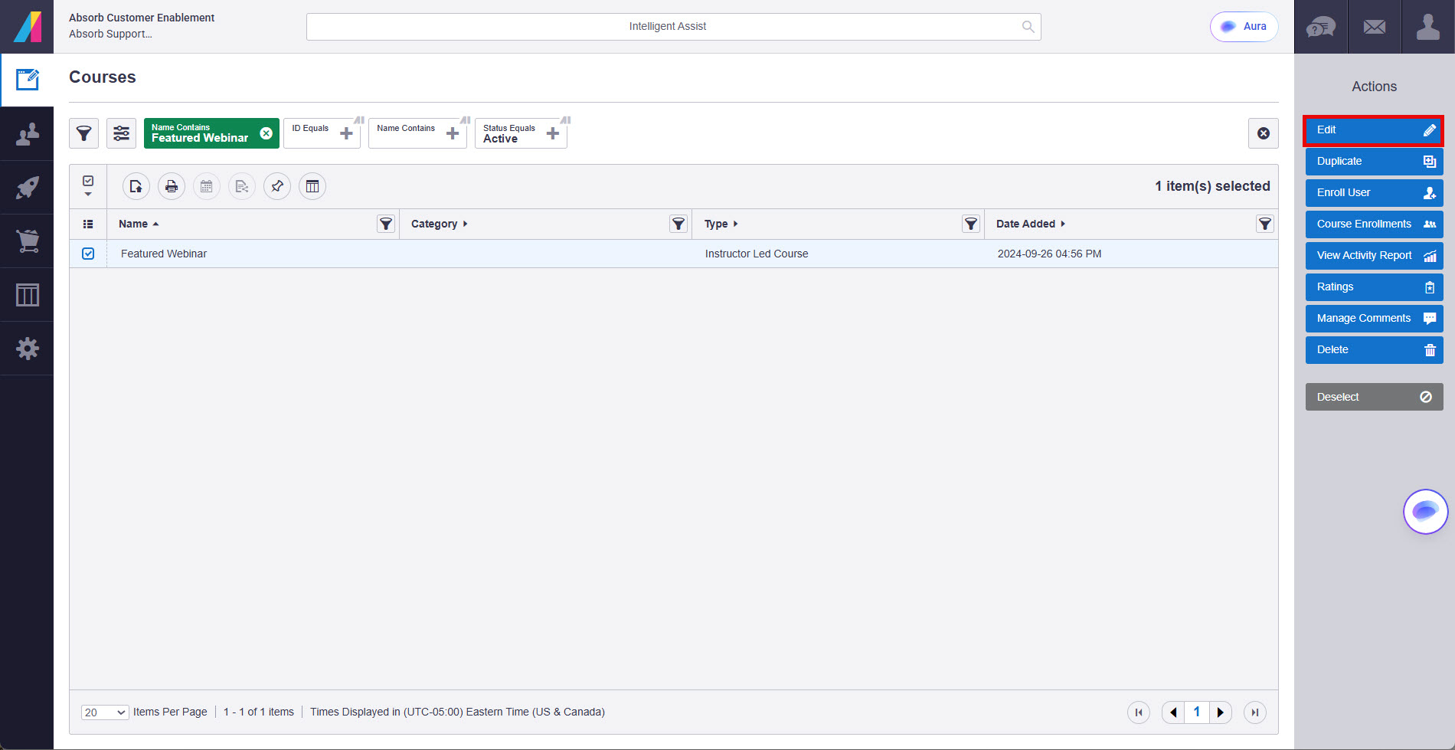The width and height of the screenshot is (1455, 750).
Task: Open the Items Per Page dropdown
Action: coord(105,712)
